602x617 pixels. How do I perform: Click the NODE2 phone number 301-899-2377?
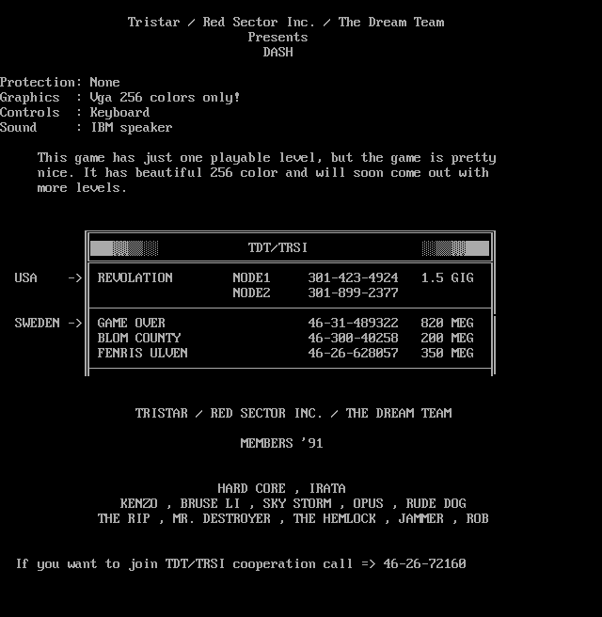(x=353, y=293)
